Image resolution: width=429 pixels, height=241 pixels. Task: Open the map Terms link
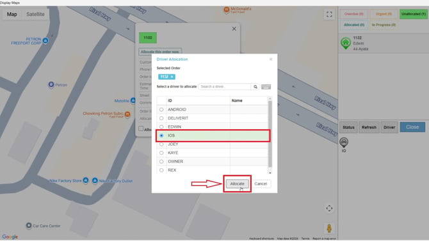305,238
